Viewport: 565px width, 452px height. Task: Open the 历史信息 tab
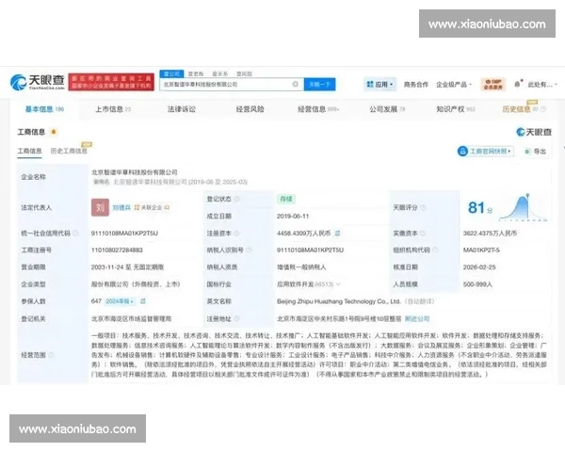click(x=520, y=109)
